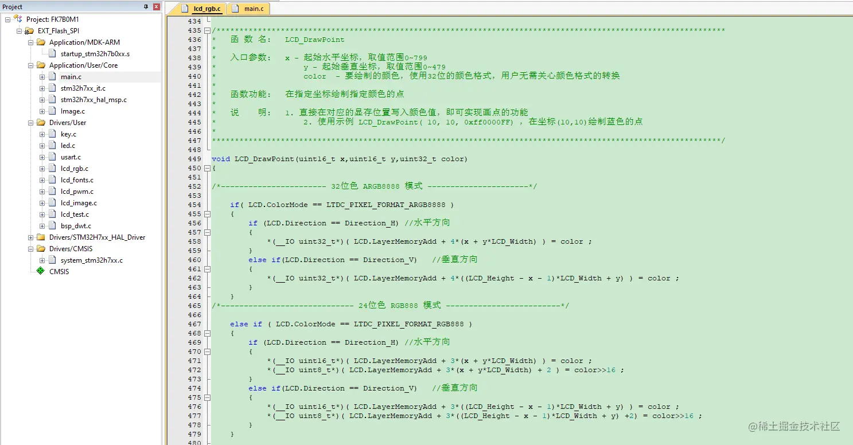Viewport: 853px width, 445px height.
Task: Expand the system_stm32h7xx.c tree node
Action: click(42, 260)
